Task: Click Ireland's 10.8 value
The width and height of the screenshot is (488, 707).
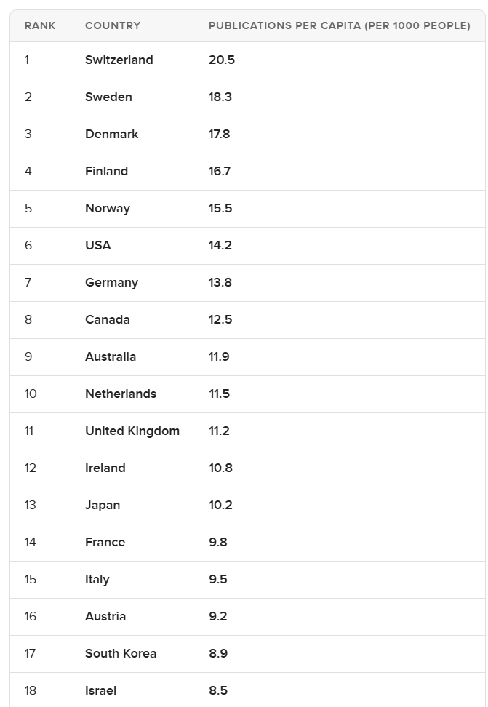Action: coord(220,468)
